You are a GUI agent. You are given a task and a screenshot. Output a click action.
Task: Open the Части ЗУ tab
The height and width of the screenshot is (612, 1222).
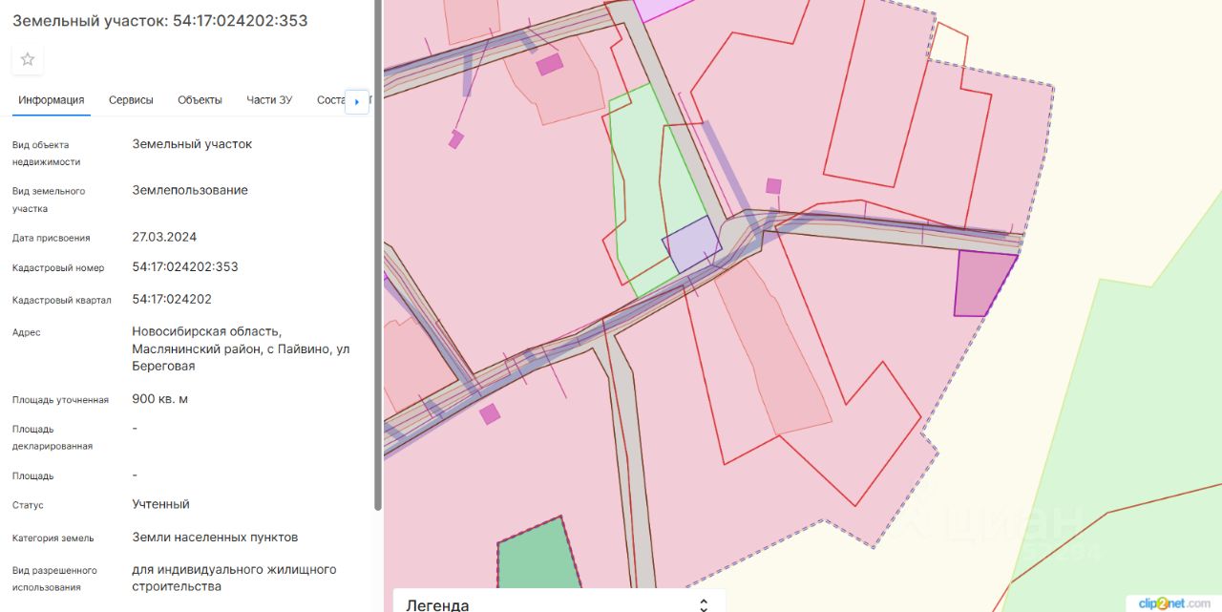pos(269,100)
